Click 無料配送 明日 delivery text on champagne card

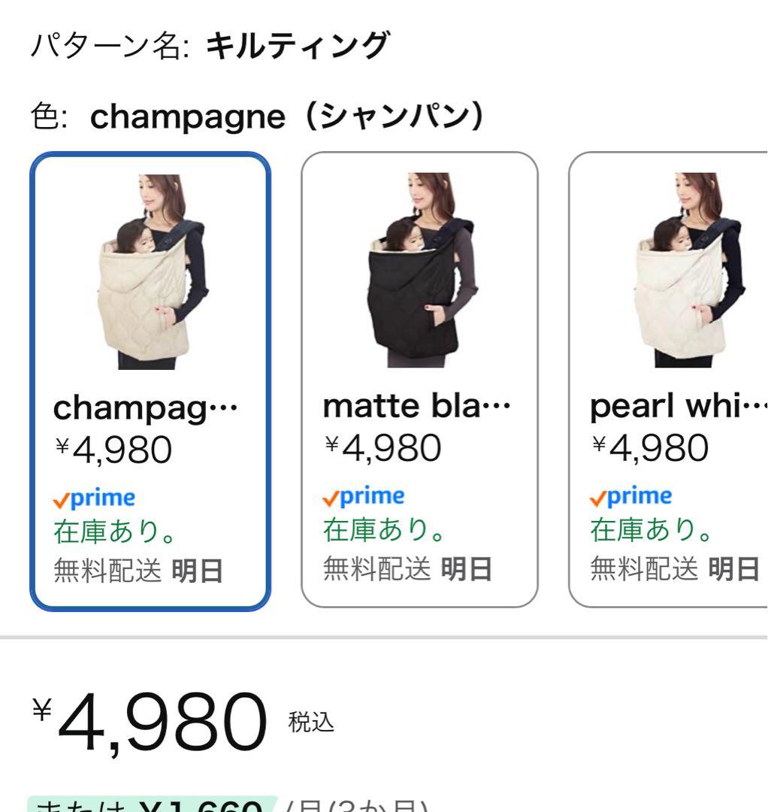pyautogui.click(x=138, y=571)
